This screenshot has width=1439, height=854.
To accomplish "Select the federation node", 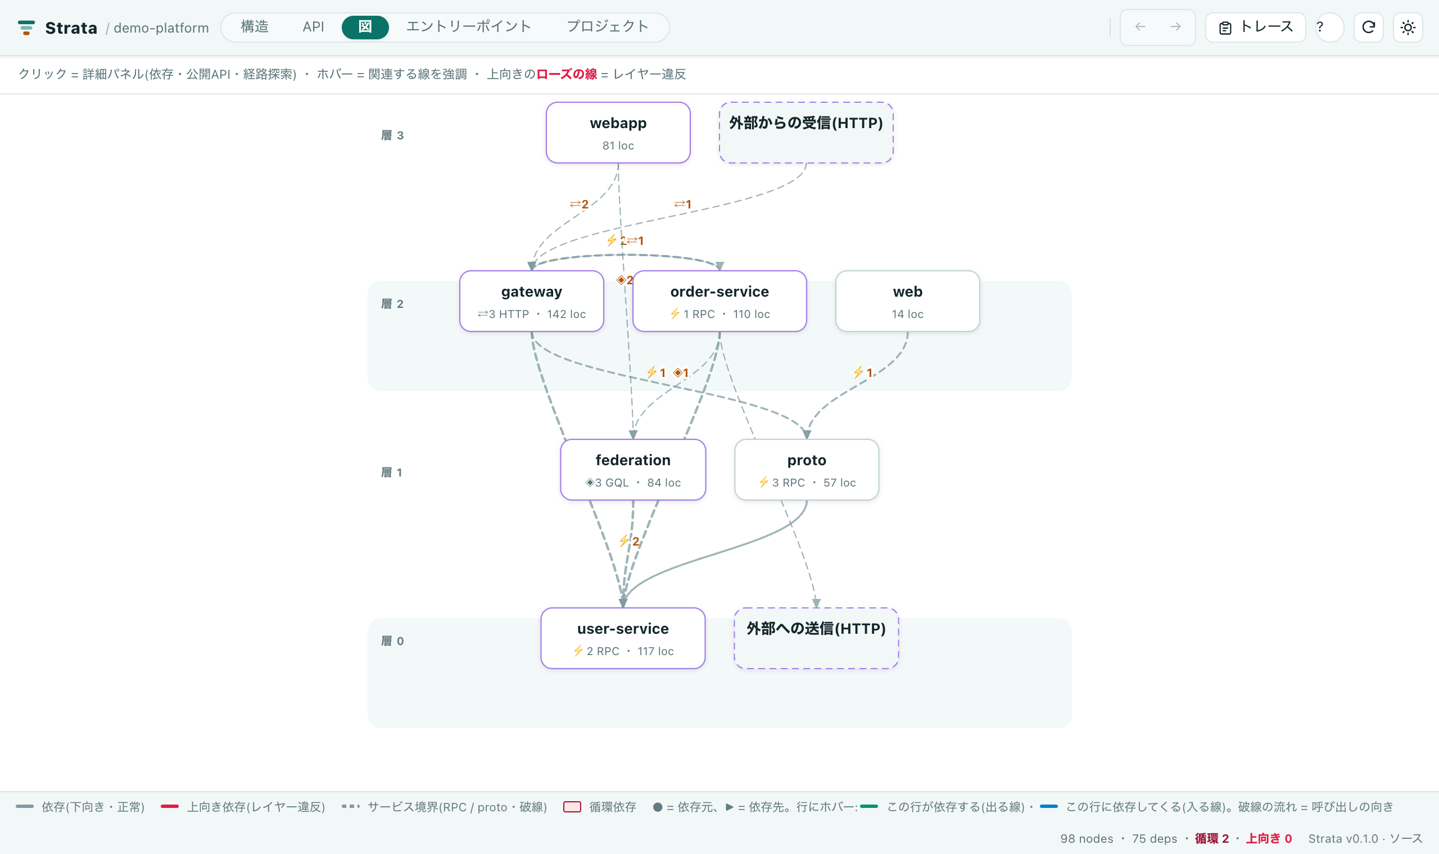I will (633, 470).
